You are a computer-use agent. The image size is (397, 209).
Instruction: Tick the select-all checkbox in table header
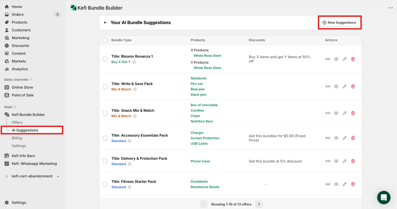pos(105,40)
